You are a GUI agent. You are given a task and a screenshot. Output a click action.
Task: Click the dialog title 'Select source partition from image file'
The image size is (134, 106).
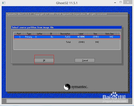pyautogui.click(x=33, y=27)
